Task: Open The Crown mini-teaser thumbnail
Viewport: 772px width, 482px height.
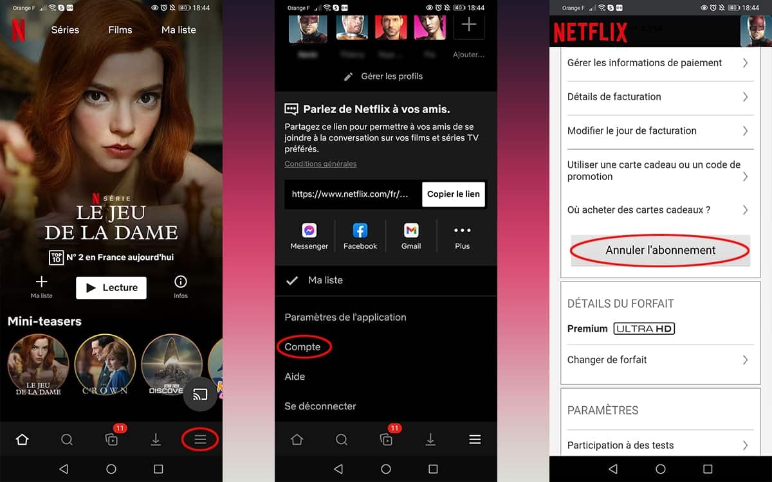Action: 105,364
